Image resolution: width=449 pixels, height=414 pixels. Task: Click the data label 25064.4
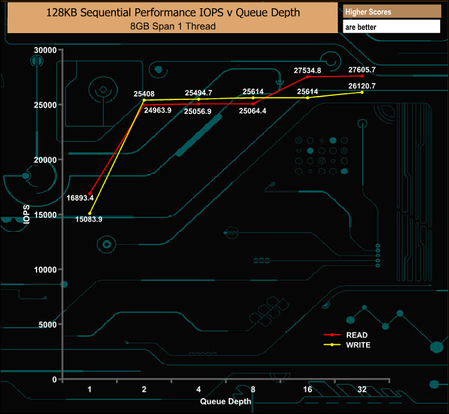[253, 110]
